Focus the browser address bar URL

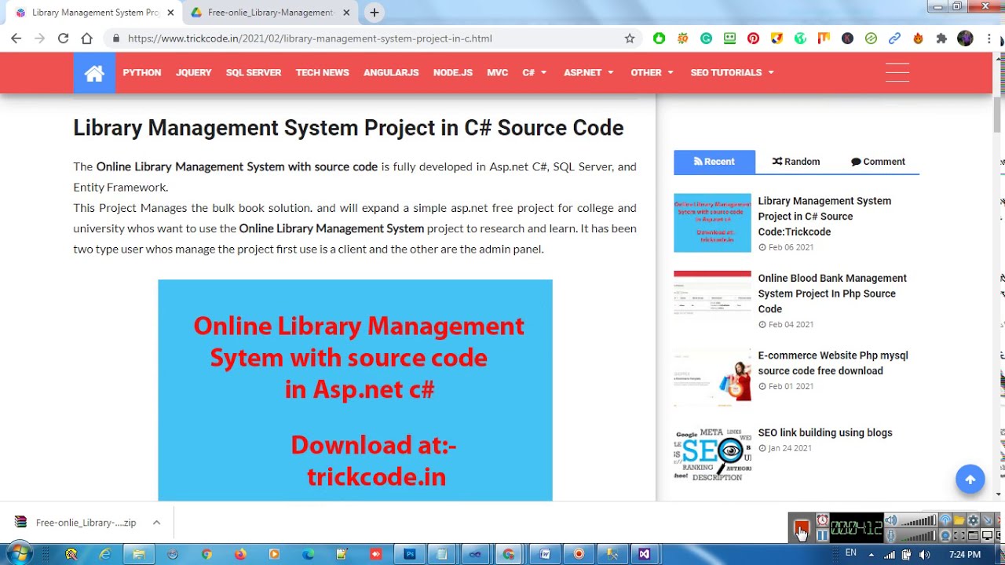pos(309,38)
